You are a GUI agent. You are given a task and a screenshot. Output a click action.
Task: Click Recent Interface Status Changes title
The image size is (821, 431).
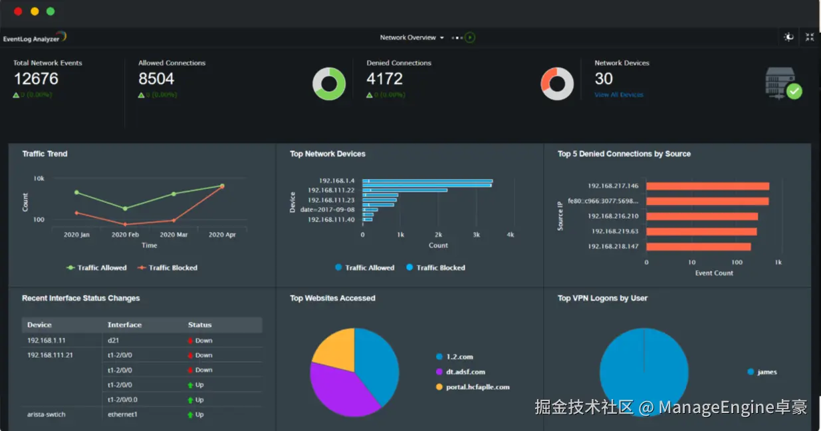81,298
